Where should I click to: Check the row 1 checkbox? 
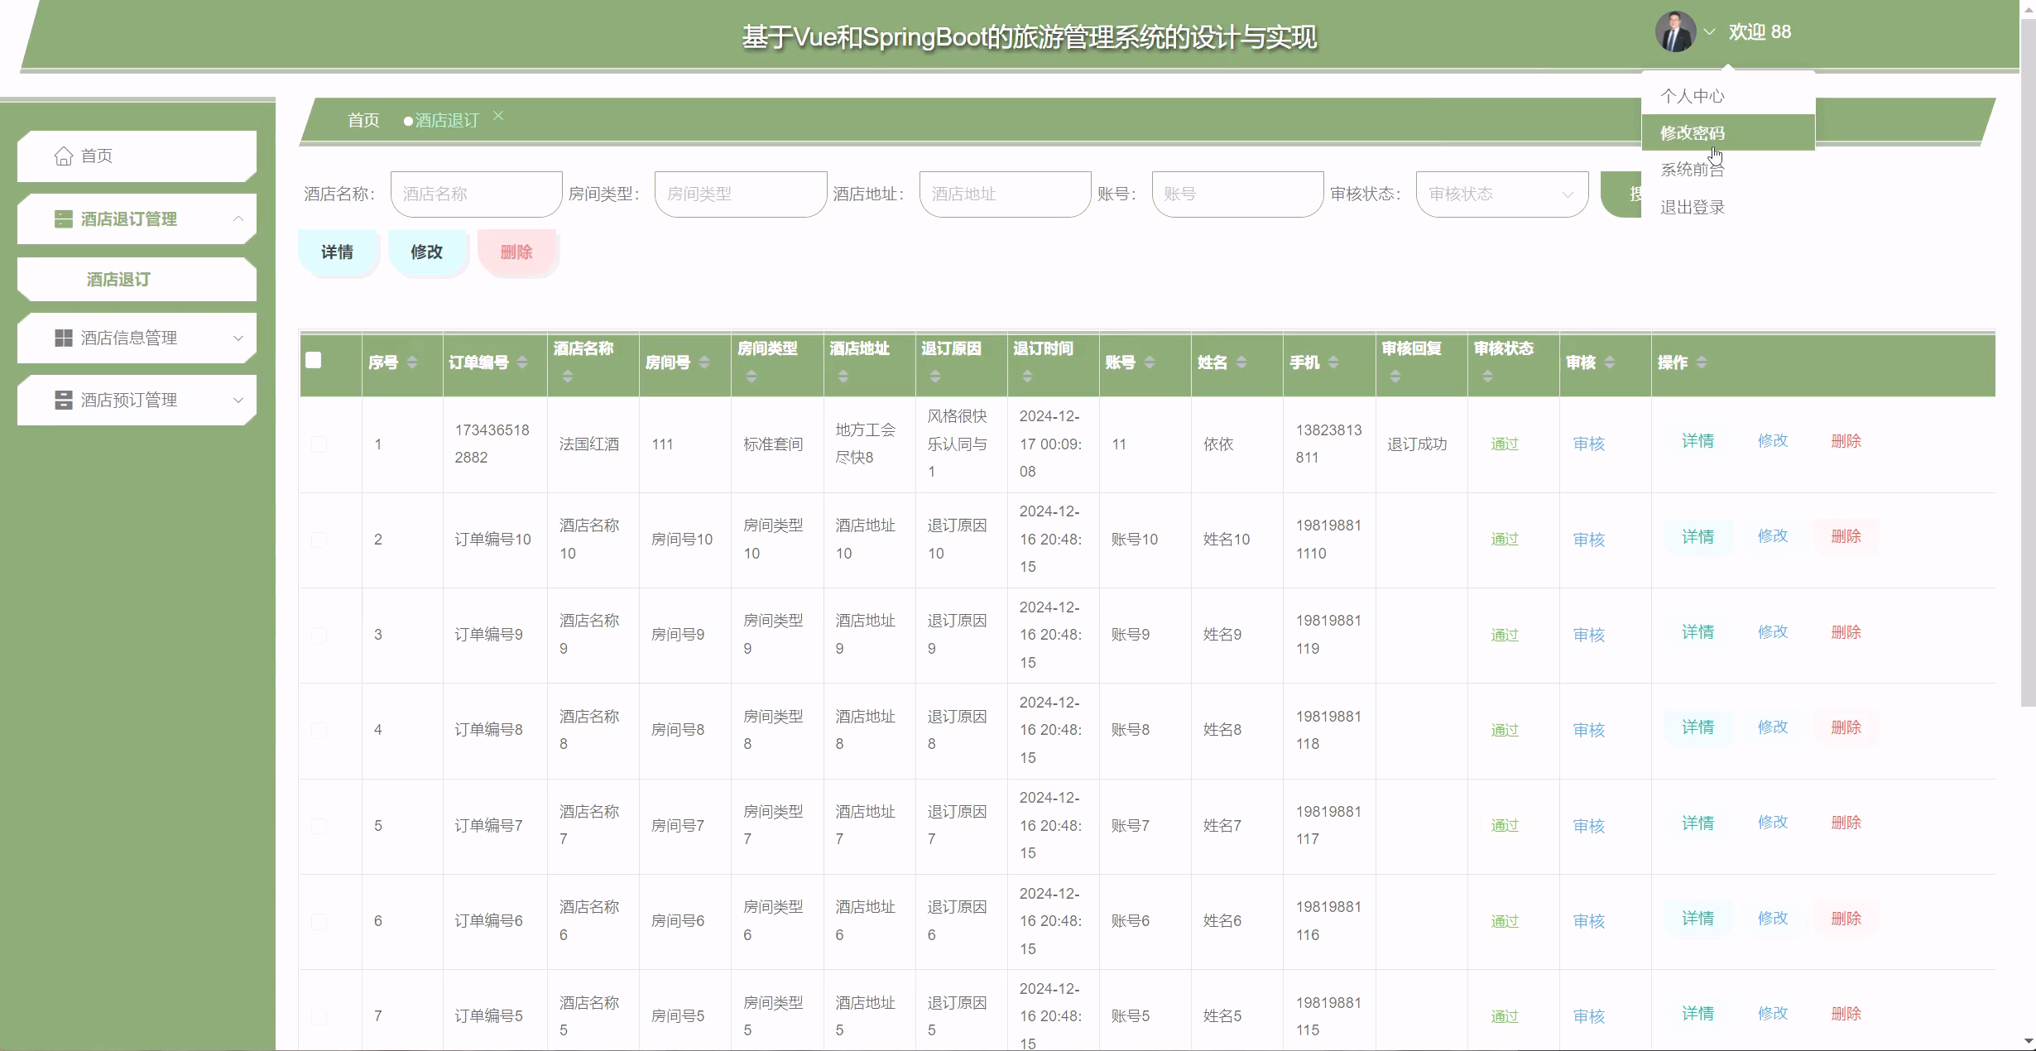319,444
